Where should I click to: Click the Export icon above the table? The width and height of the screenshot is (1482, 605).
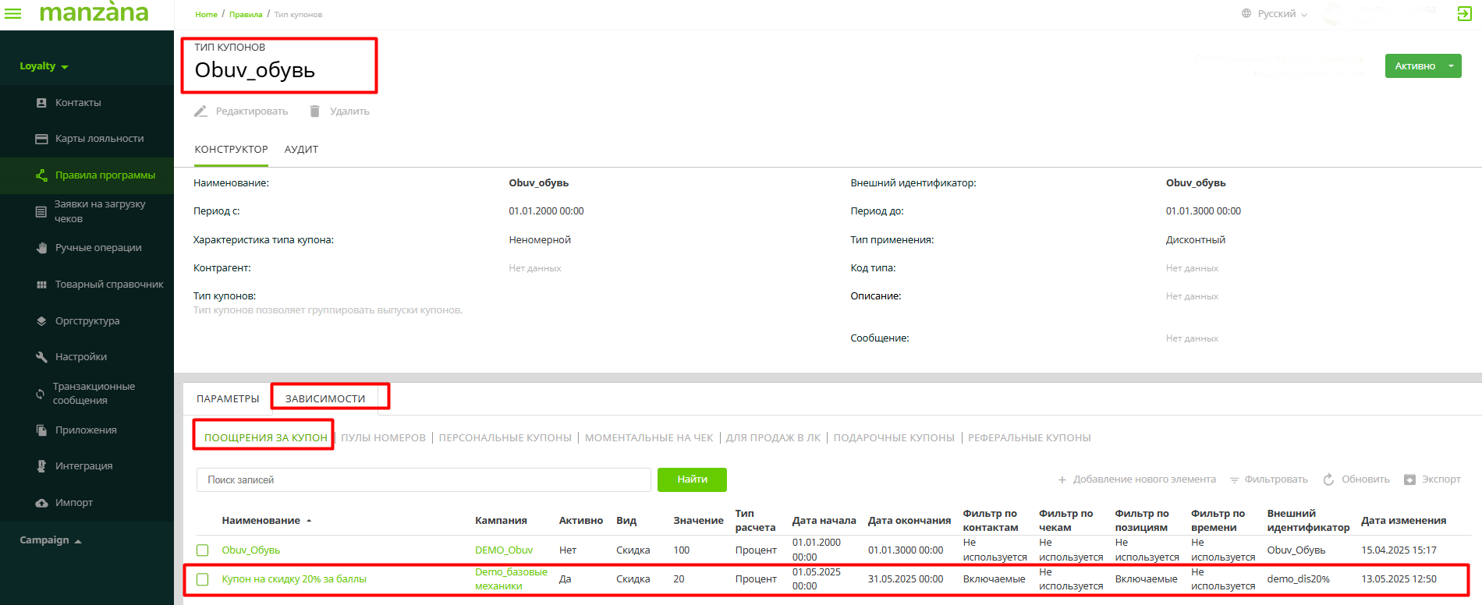pyautogui.click(x=1409, y=479)
